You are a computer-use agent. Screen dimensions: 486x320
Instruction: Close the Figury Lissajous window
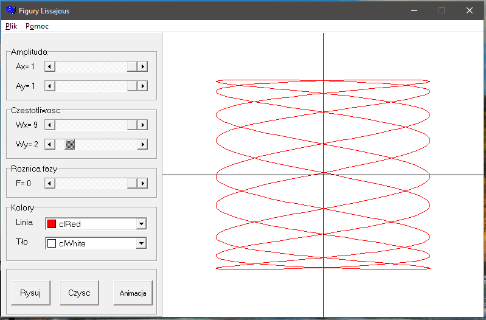(x=469, y=10)
